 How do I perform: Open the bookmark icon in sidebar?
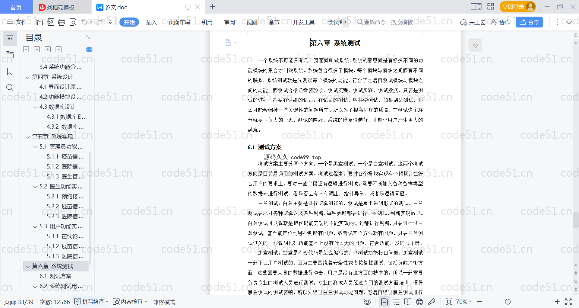(x=10, y=71)
